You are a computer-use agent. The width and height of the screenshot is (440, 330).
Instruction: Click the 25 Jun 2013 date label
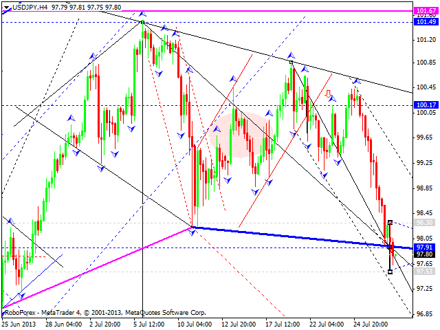click(19, 323)
